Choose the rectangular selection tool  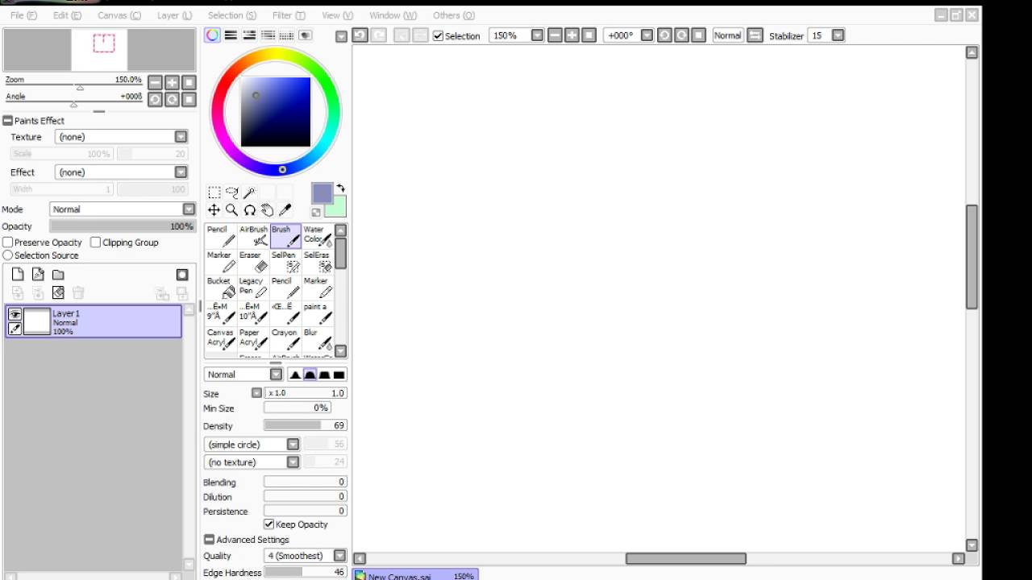[x=214, y=193]
